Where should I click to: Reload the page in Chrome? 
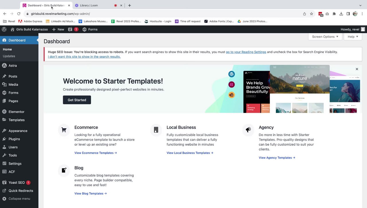19,14
